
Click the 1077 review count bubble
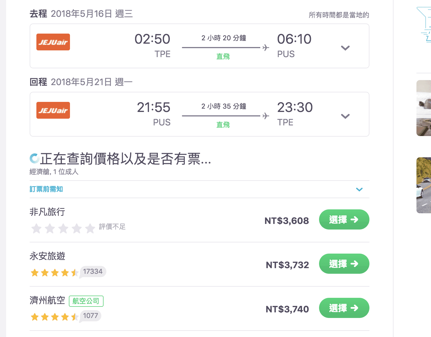[x=91, y=316]
